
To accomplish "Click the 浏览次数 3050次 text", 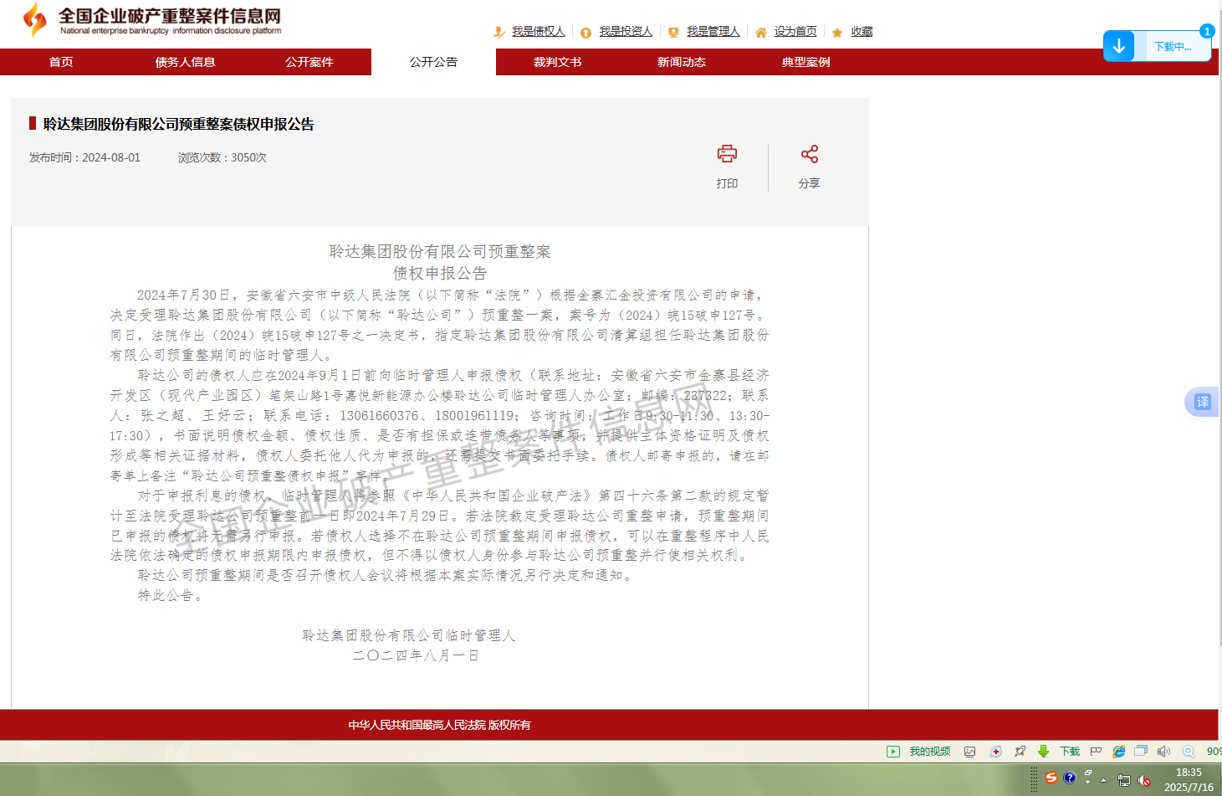I will click(222, 157).
